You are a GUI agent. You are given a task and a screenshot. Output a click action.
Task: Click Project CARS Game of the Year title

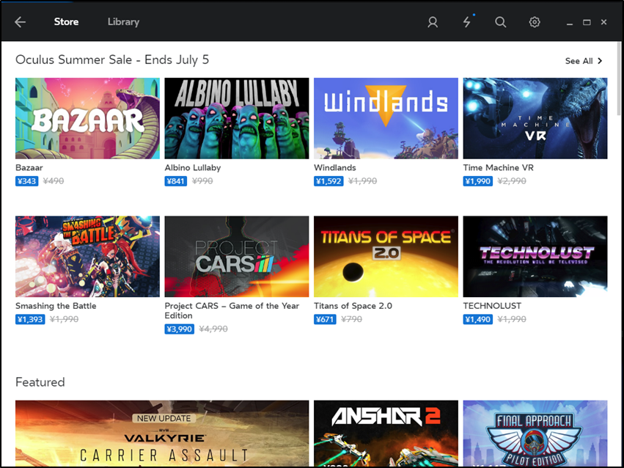[x=232, y=310]
